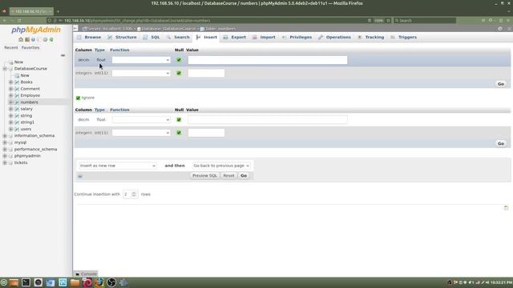Click Go button of second insert form
513x288 pixels.
501,144
